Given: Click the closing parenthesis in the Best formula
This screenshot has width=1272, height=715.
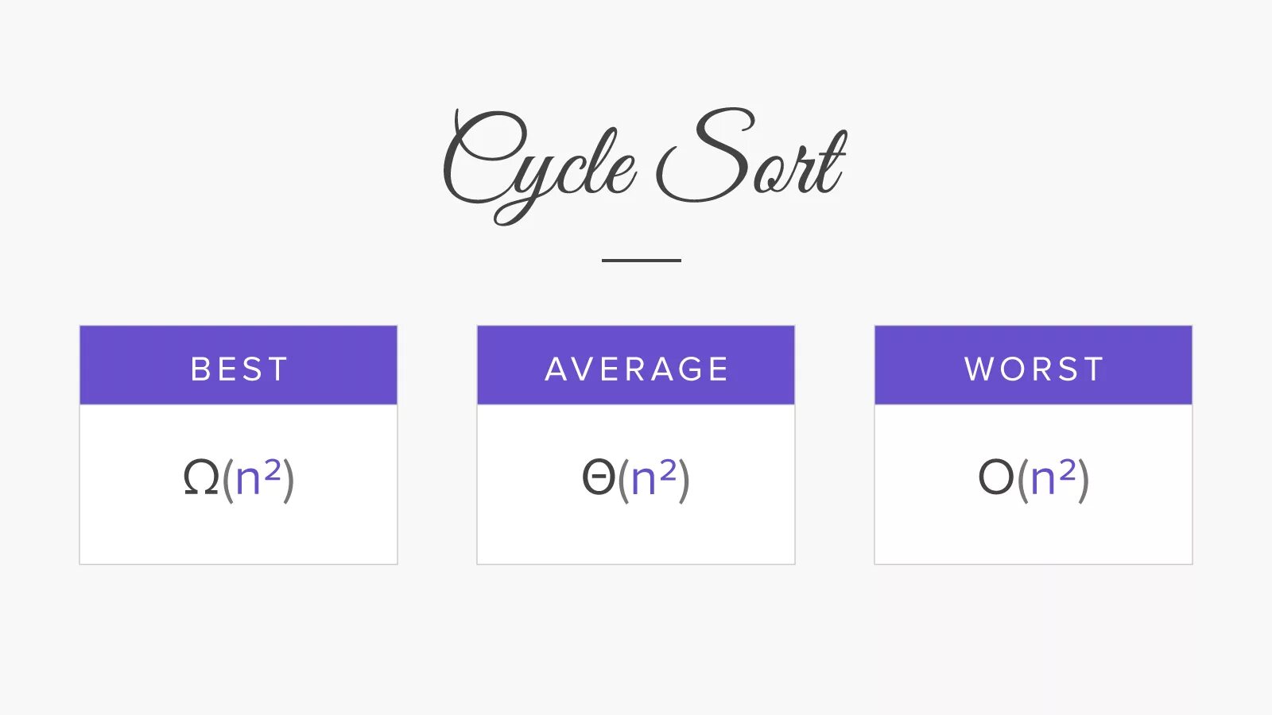Looking at the screenshot, I should pos(289,480).
